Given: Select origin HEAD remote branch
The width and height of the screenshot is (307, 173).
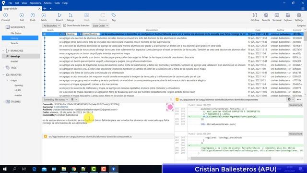Looking at the screenshot, I should point(18,90).
